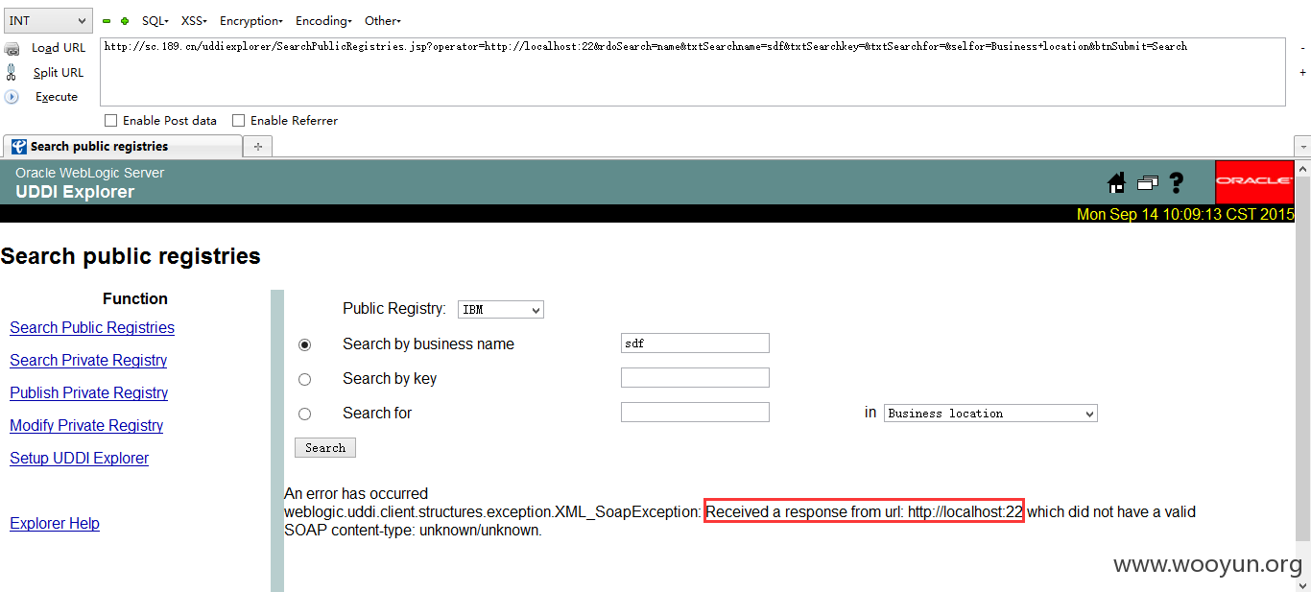Click Split URL button
The width and height of the screenshot is (1311, 592).
tap(59, 72)
